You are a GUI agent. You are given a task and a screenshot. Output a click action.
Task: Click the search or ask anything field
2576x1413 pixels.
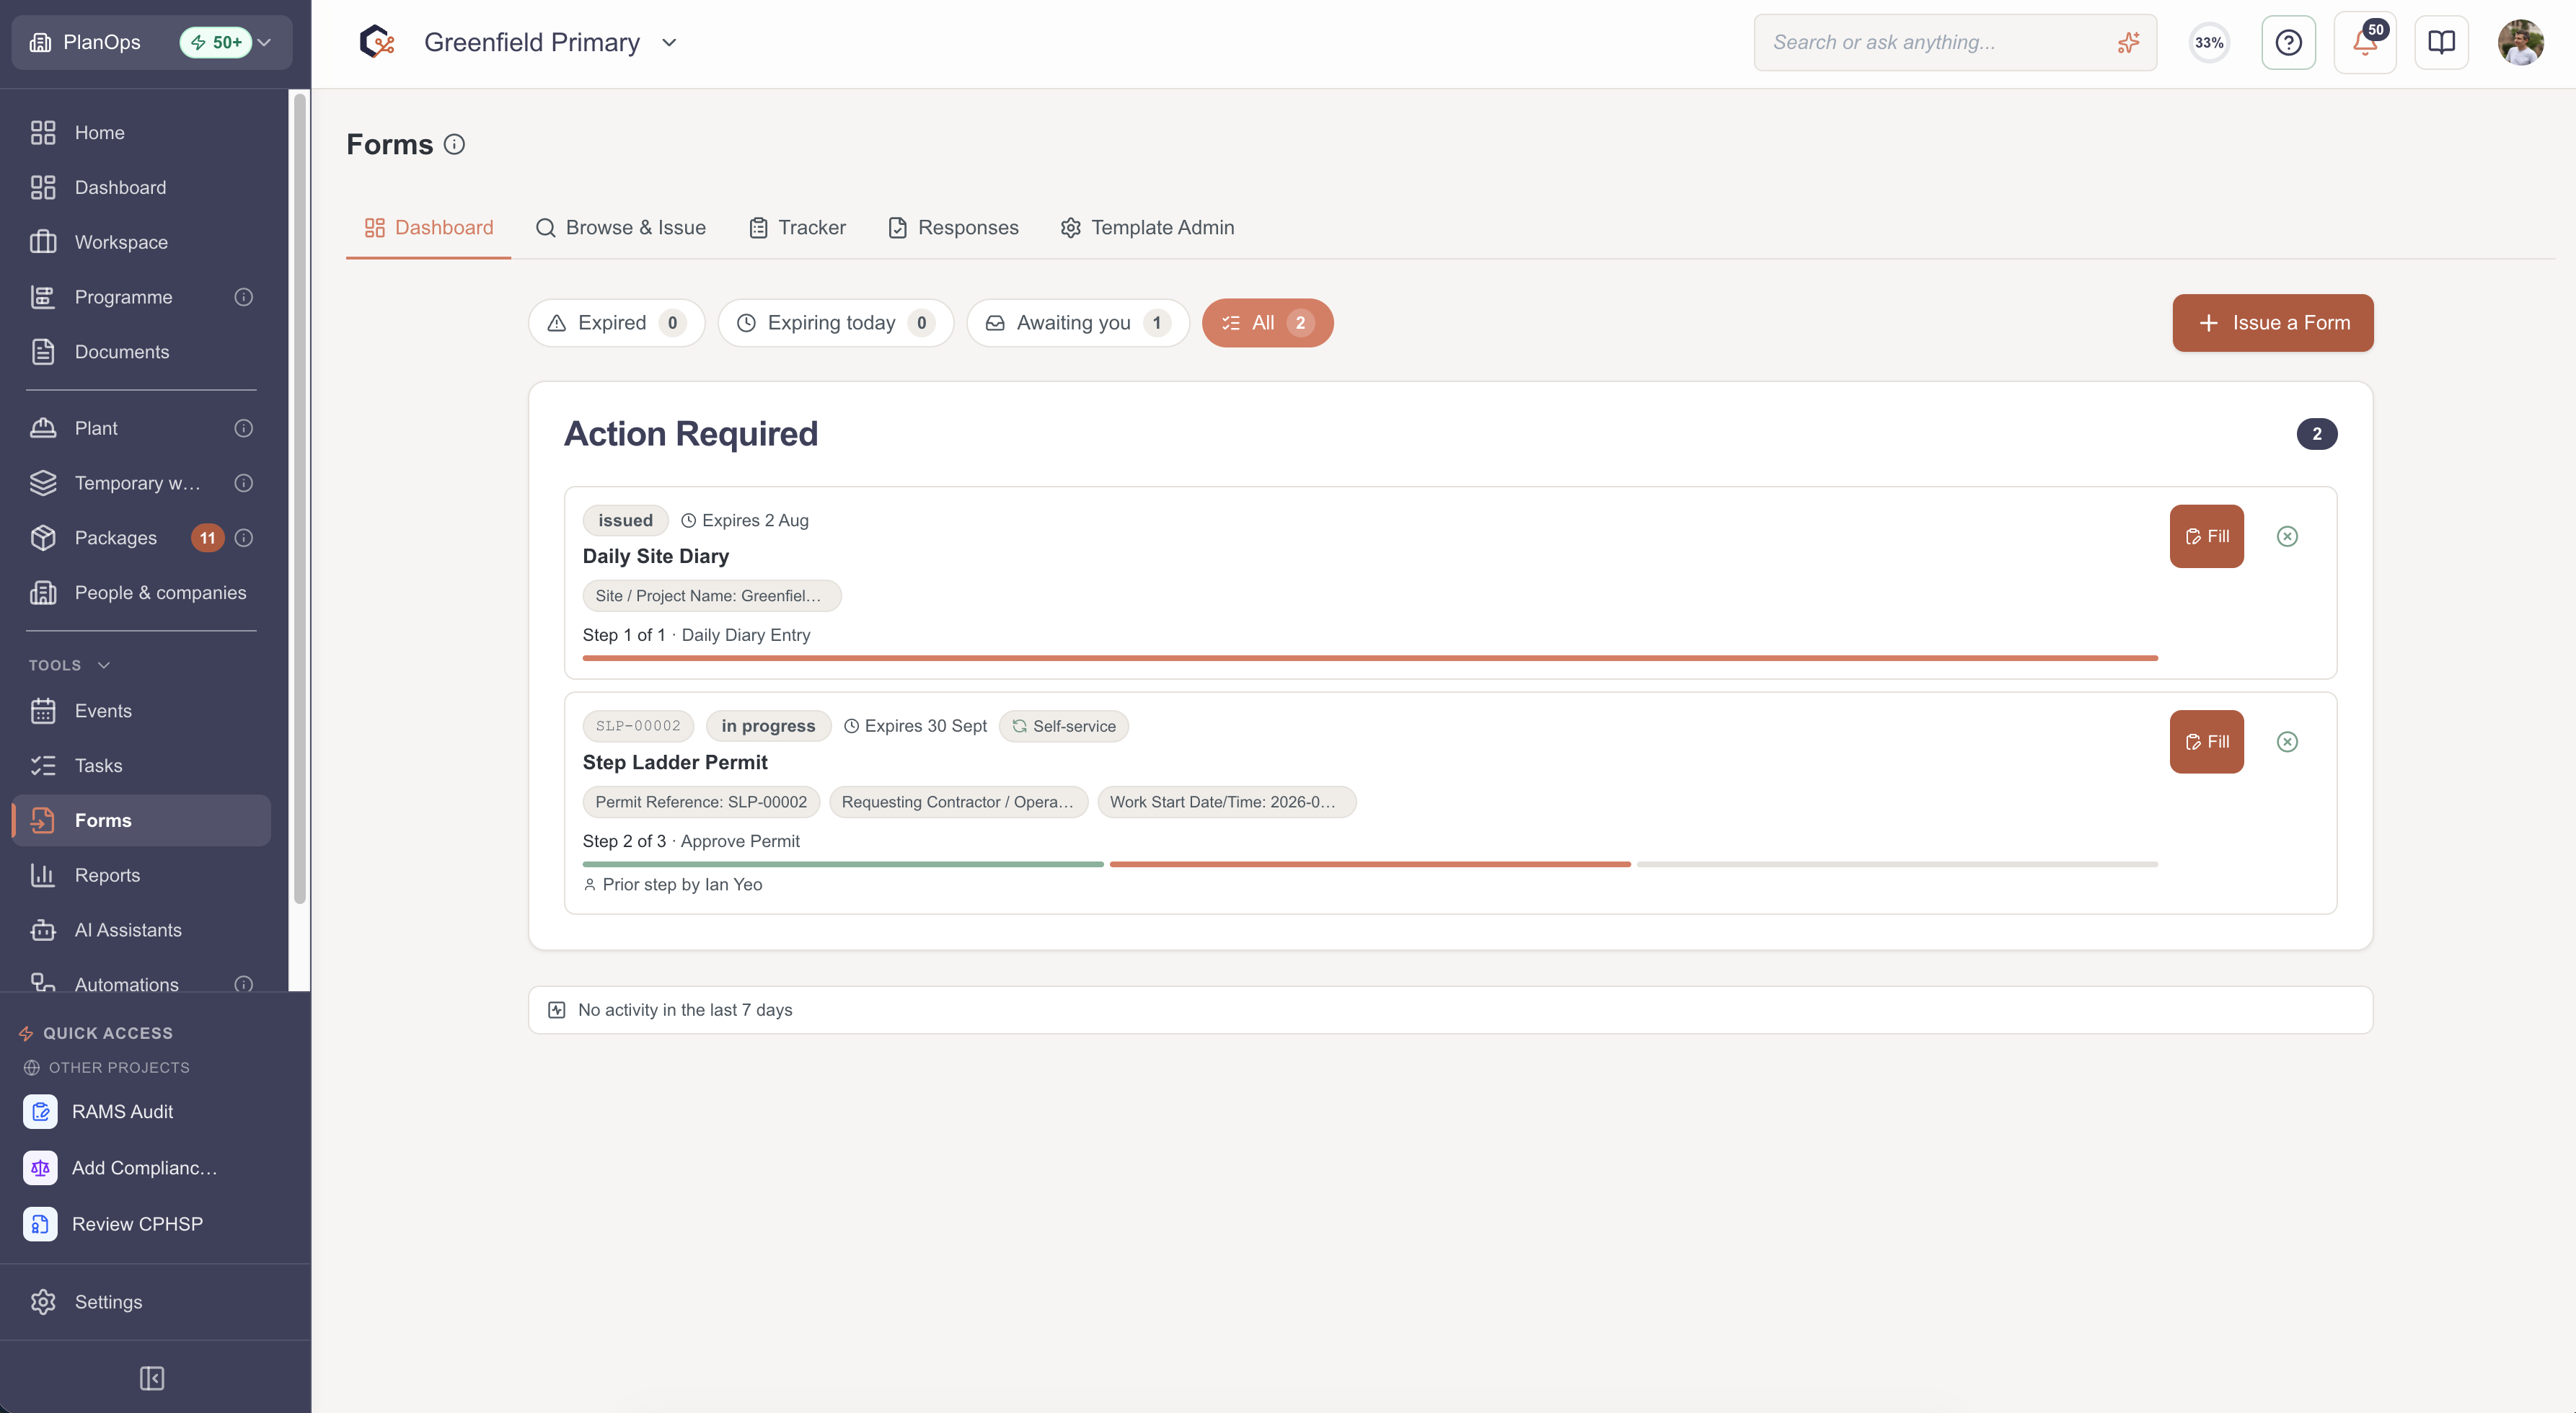tap(1955, 42)
